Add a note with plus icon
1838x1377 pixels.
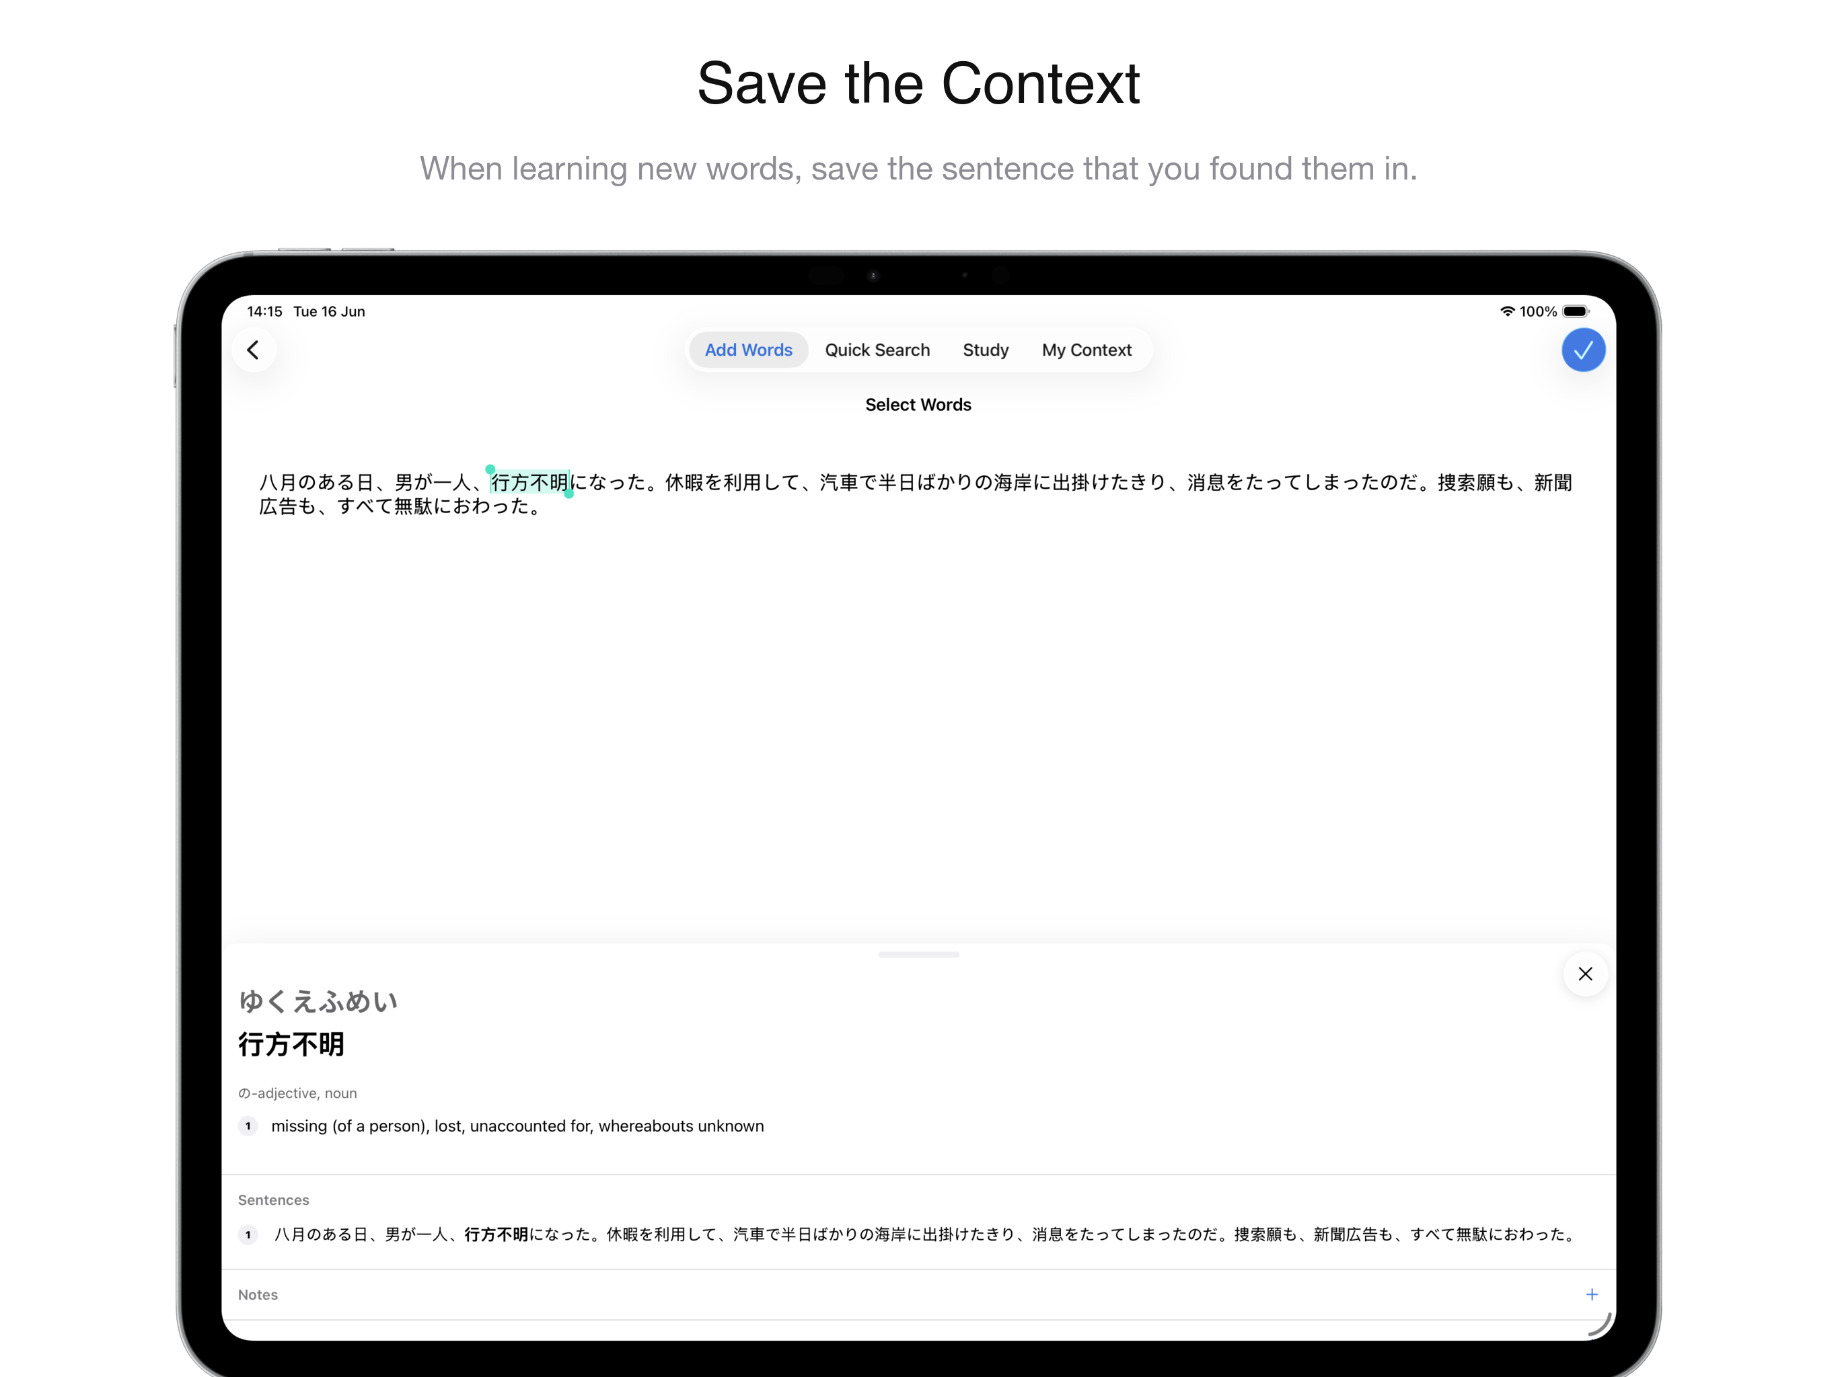click(x=1591, y=1294)
